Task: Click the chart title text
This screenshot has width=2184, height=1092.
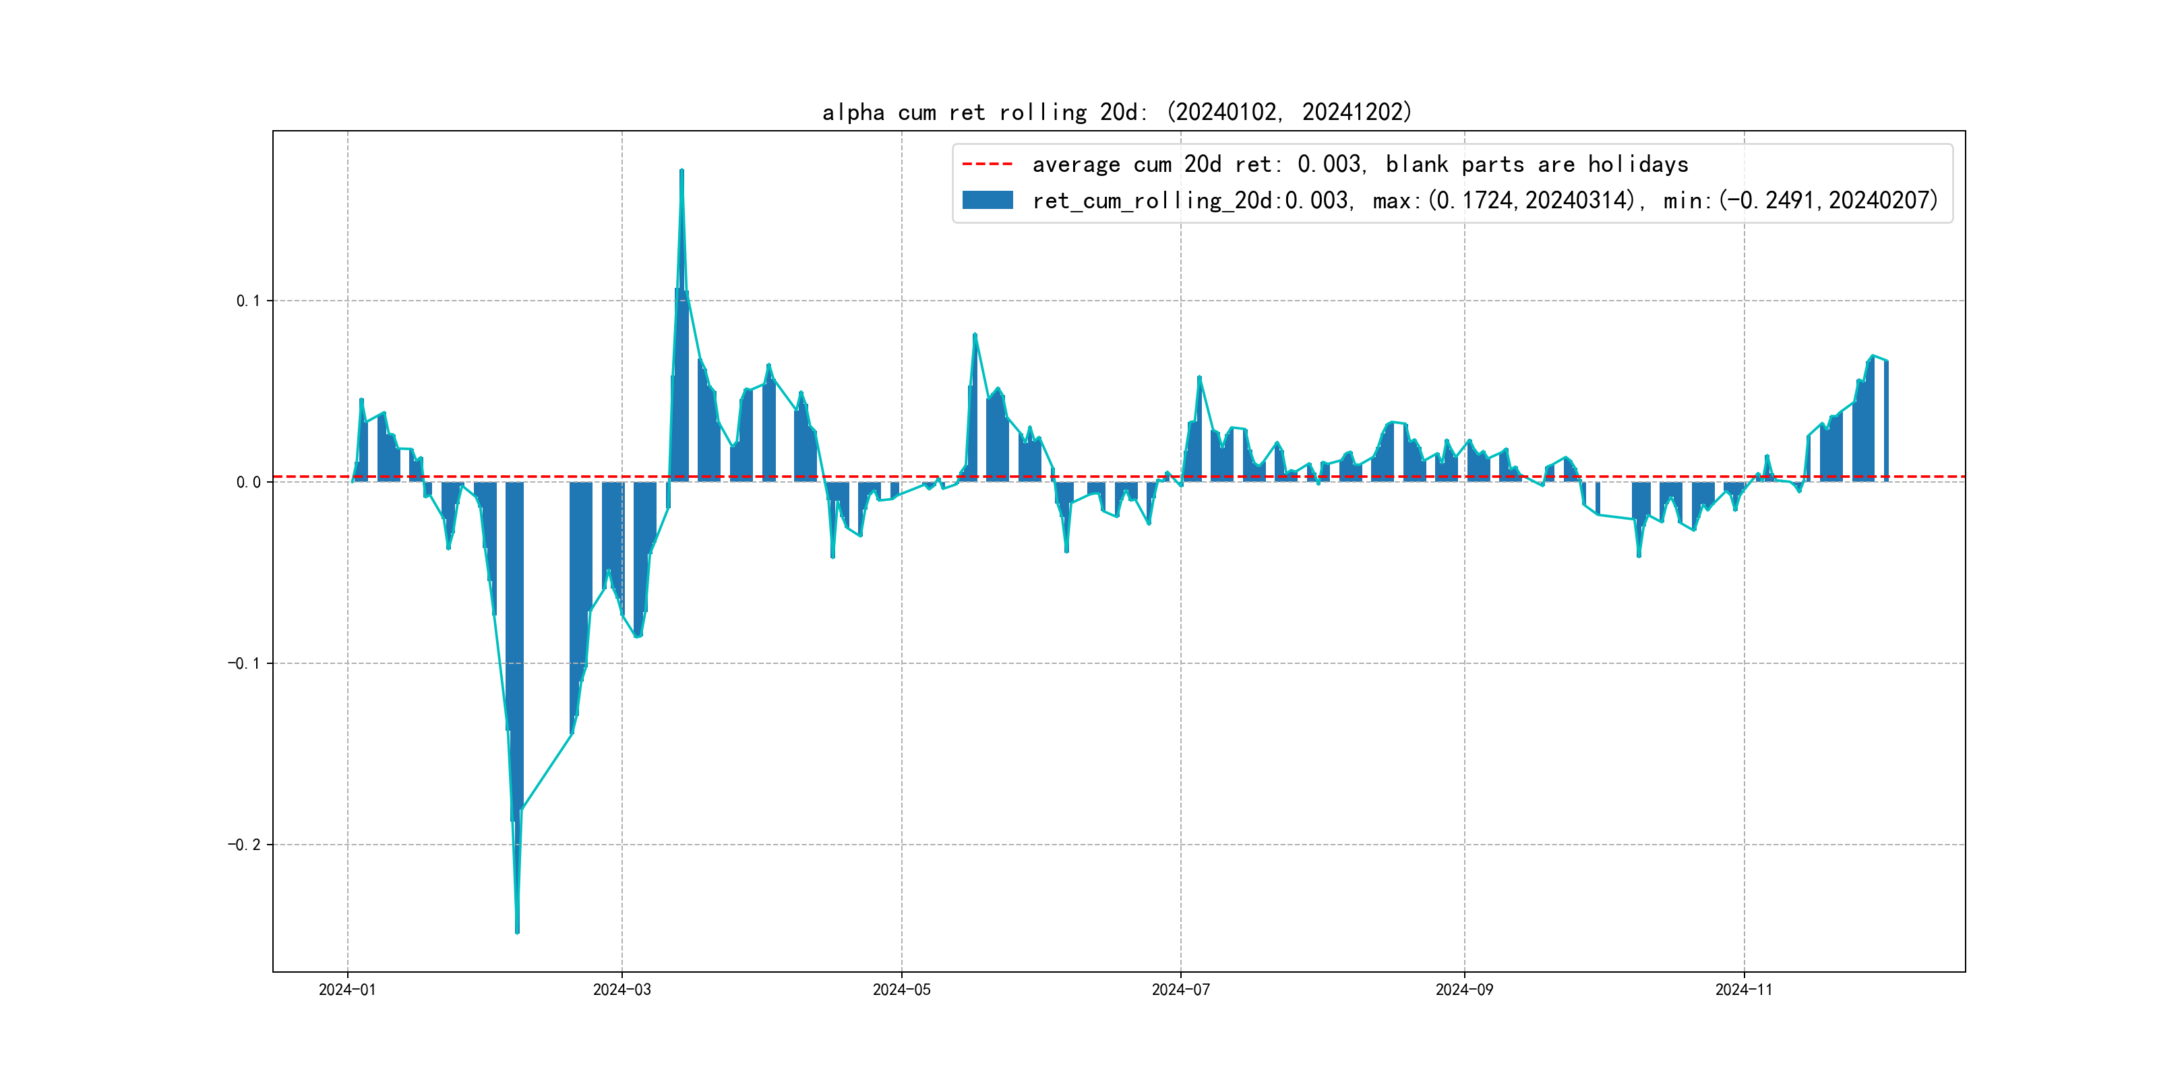Action: [1116, 112]
